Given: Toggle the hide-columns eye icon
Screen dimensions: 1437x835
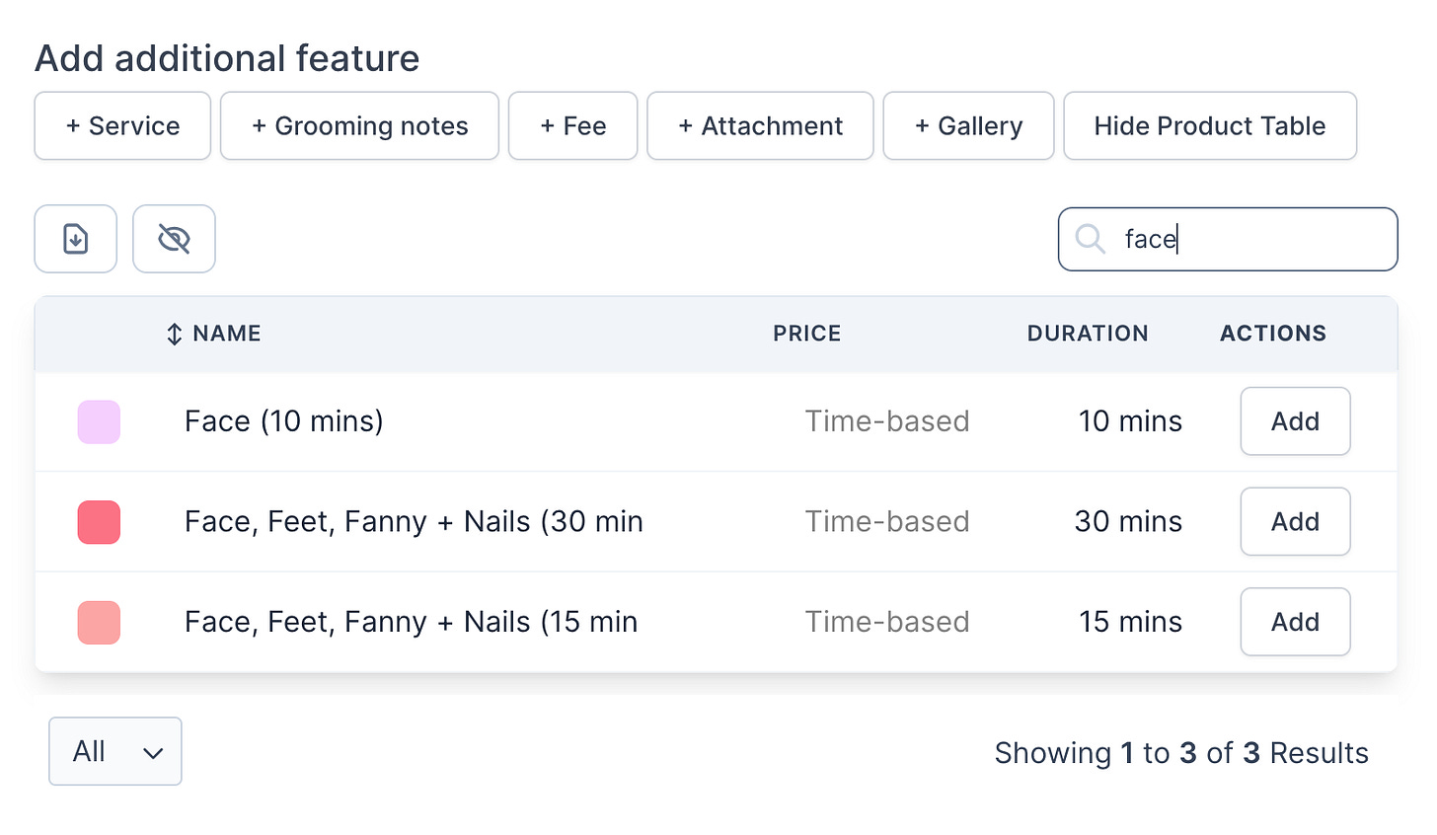Looking at the screenshot, I should 174,239.
